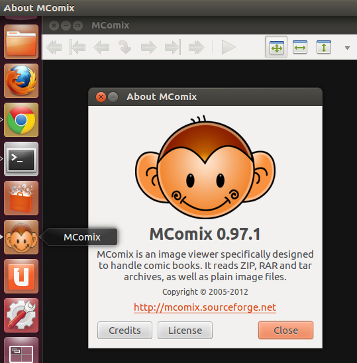Screen dimensions: 357x363
Task: Toggle fit width mode icon
Action: [x=300, y=47]
